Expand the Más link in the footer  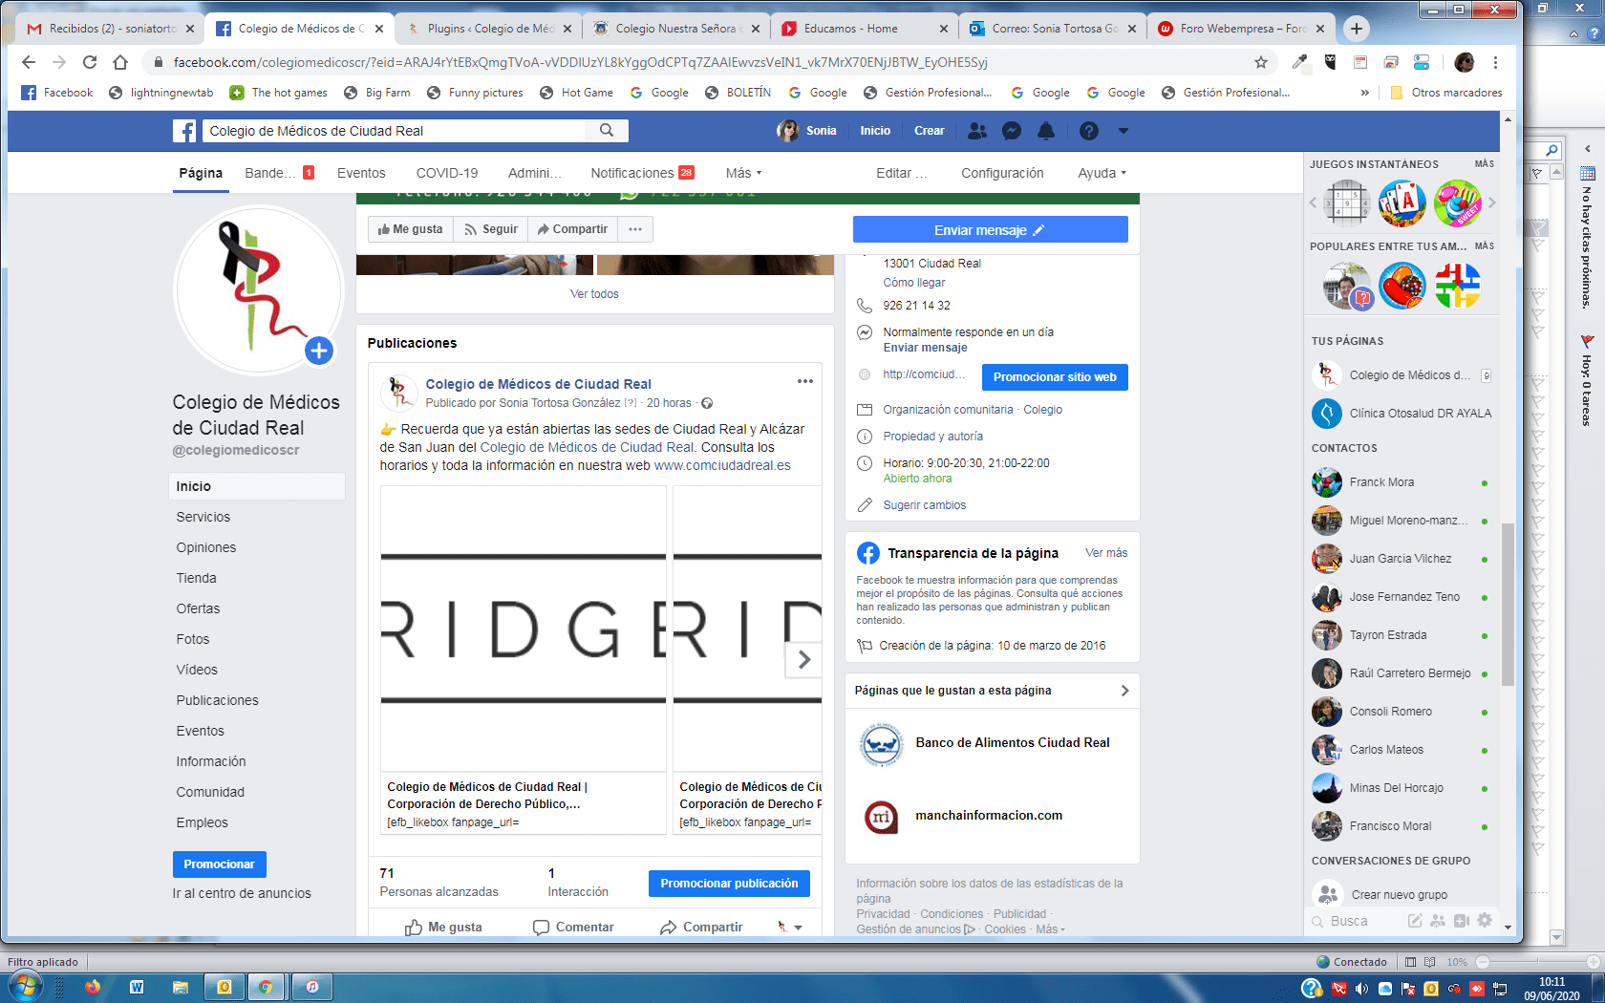click(x=1050, y=929)
